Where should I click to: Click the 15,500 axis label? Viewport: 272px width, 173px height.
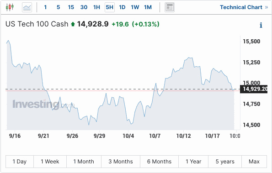[251, 42]
